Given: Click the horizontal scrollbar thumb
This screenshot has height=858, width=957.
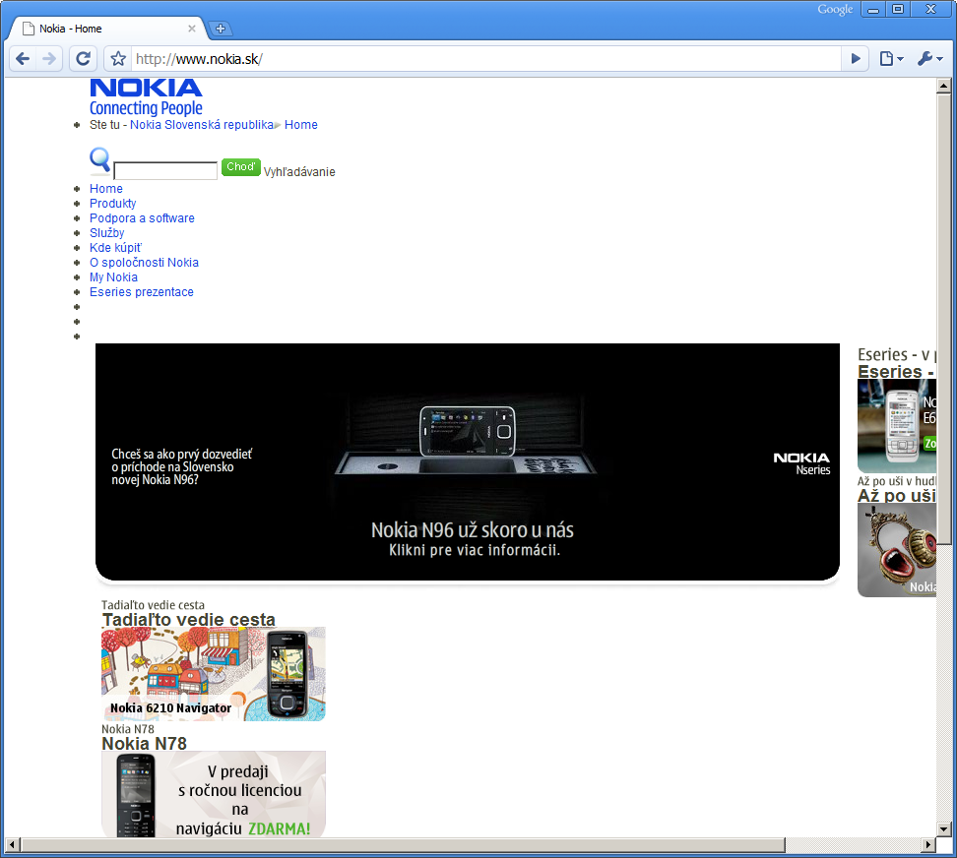Looking at the screenshot, I should 403,844.
